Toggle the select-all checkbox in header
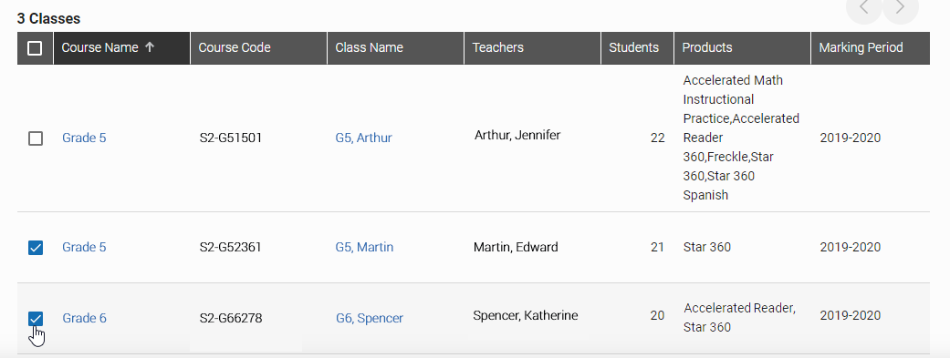The width and height of the screenshot is (950, 358). 36,47
